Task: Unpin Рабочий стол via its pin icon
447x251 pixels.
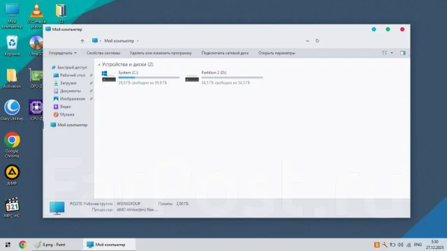Action: [x=91, y=75]
